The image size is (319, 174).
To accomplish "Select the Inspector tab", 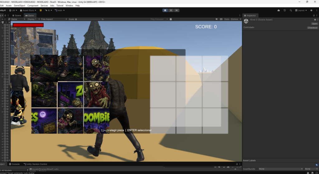I will coord(250,16).
